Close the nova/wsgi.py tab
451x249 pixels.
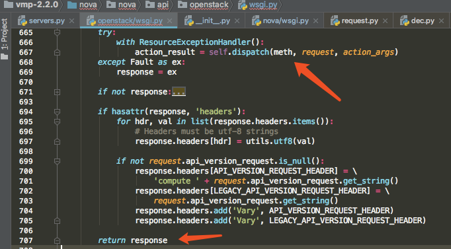click(x=316, y=21)
